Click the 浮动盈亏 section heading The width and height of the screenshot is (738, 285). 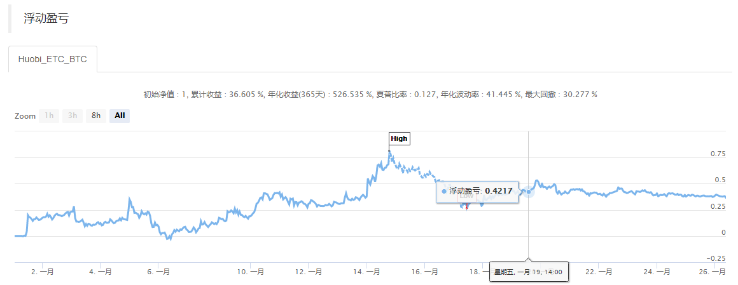click(46, 19)
